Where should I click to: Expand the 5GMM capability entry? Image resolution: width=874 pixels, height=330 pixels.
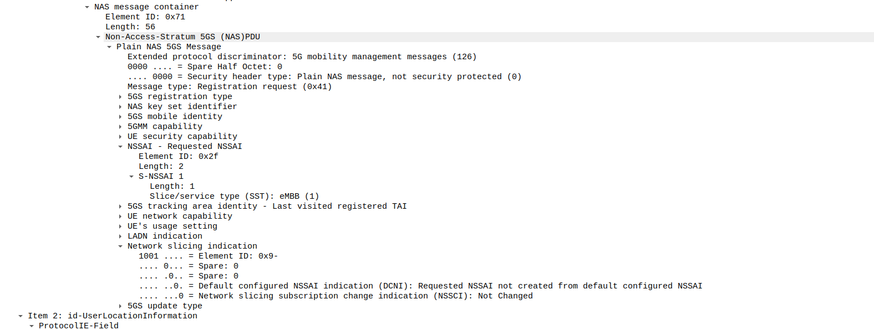pos(120,127)
